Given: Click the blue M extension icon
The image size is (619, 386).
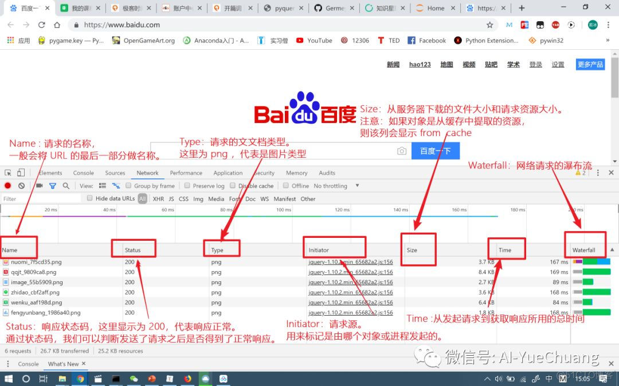Looking at the screenshot, I should [510, 25].
